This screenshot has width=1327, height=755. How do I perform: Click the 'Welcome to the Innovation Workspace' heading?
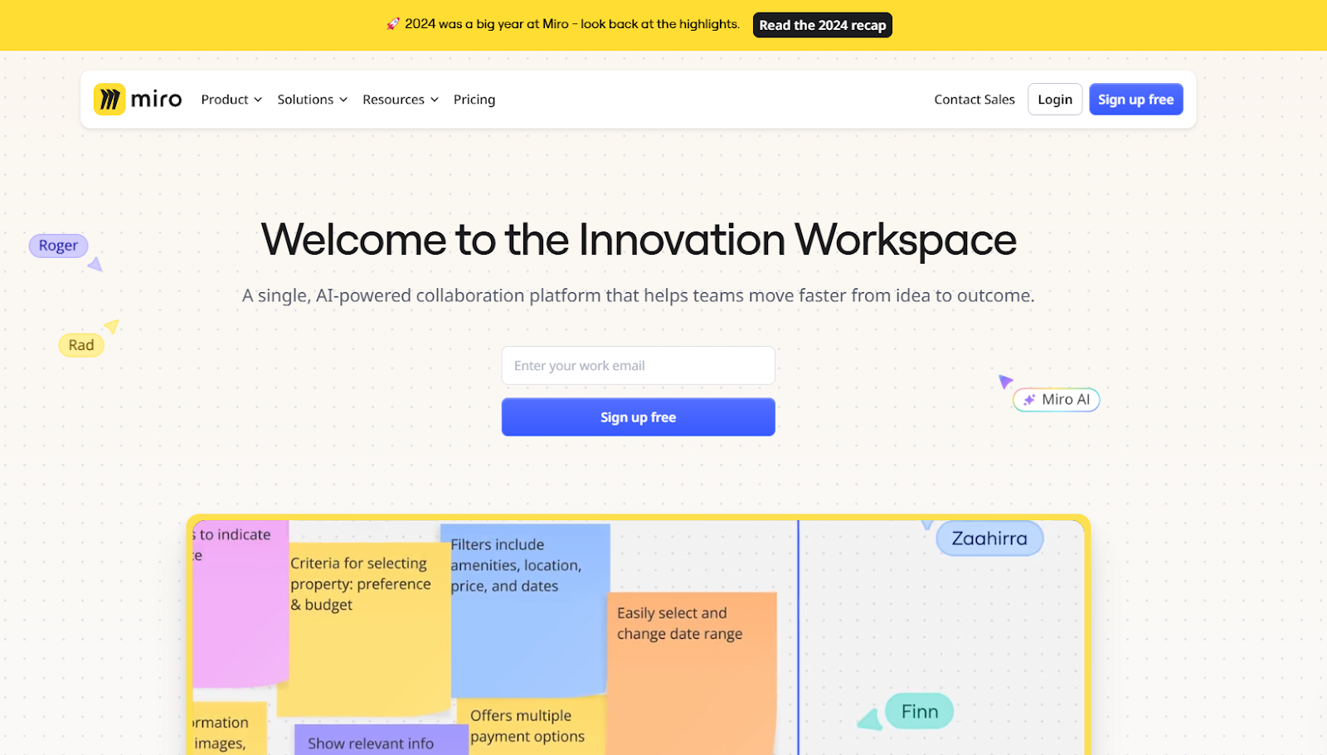pyautogui.click(x=639, y=240)
